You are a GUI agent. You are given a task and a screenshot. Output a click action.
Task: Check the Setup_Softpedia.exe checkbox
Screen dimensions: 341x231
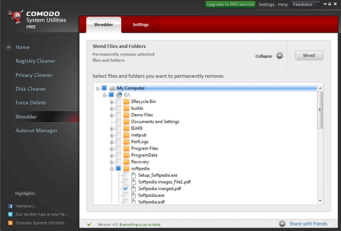125,175
